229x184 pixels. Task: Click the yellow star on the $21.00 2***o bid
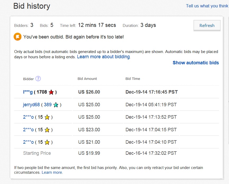(47, 142)
